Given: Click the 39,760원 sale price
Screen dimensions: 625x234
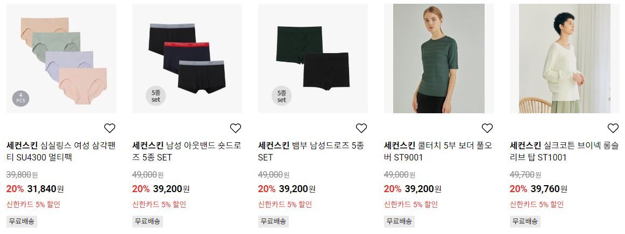Looking at the screenshot, I should click(549, 189).
